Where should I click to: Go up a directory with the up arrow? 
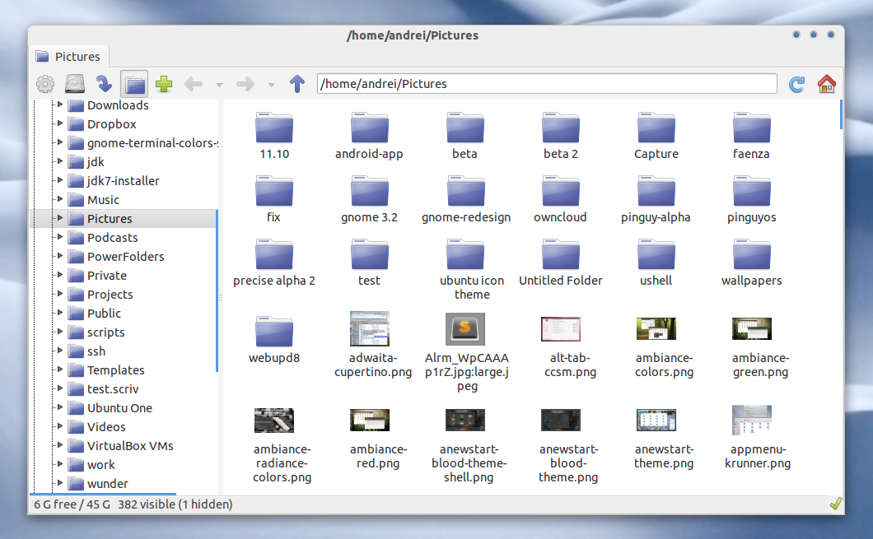point(297,83)
